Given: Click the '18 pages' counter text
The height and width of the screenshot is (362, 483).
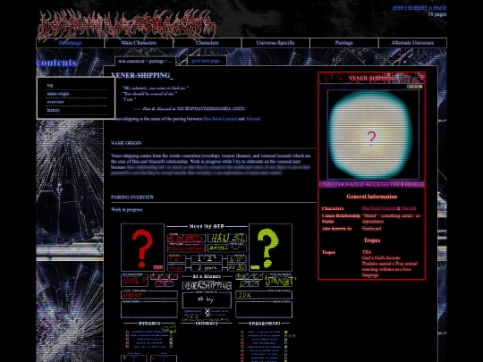Looking at the screenshot, I should (x=437, y=14).
